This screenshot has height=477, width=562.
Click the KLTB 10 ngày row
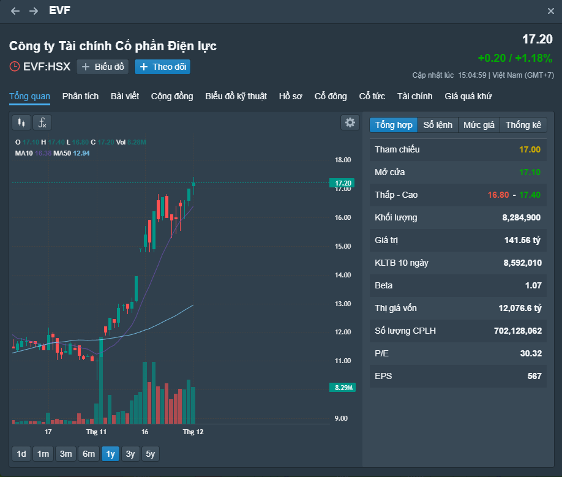[x=458, y=263]
